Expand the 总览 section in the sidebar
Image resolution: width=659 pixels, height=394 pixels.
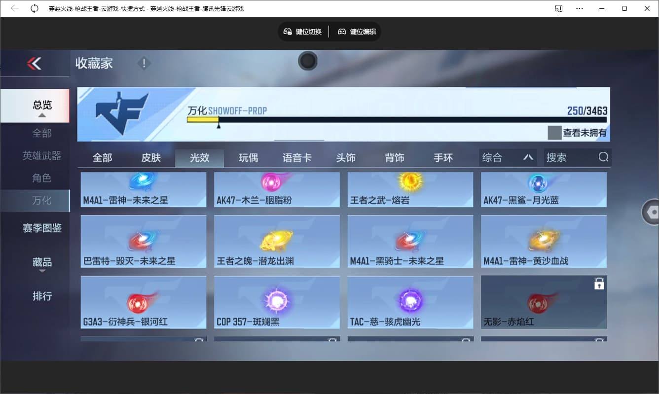[42, 105]
